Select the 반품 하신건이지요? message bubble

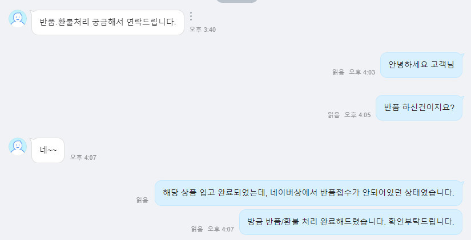click(419, 107)
